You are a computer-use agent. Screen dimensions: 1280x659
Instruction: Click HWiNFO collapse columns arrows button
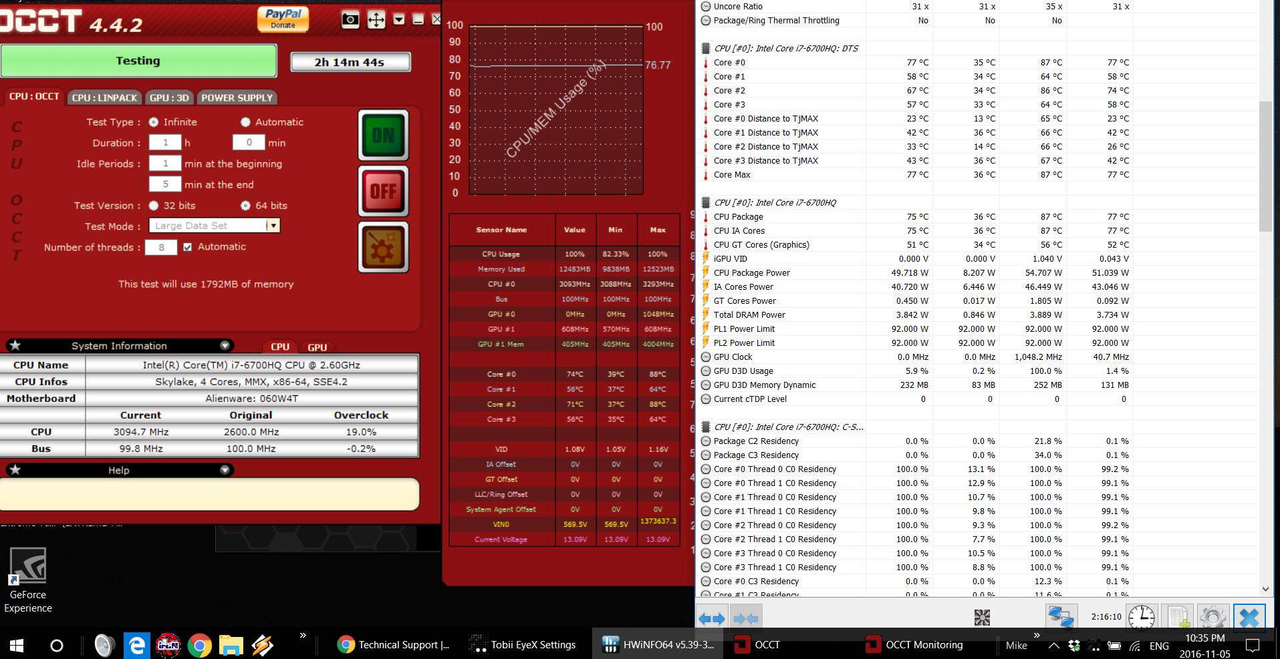pyautogui.click(x=745, y=618)
